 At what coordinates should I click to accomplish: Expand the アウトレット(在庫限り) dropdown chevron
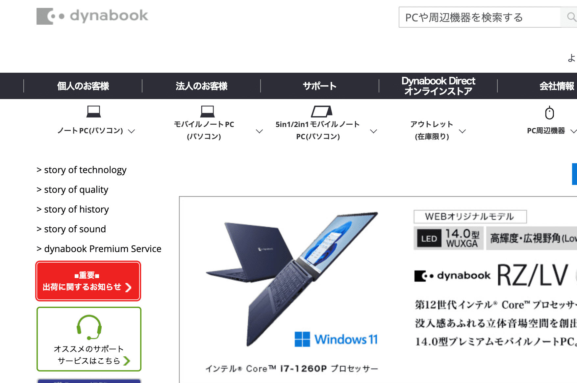[x=463, y=131]
